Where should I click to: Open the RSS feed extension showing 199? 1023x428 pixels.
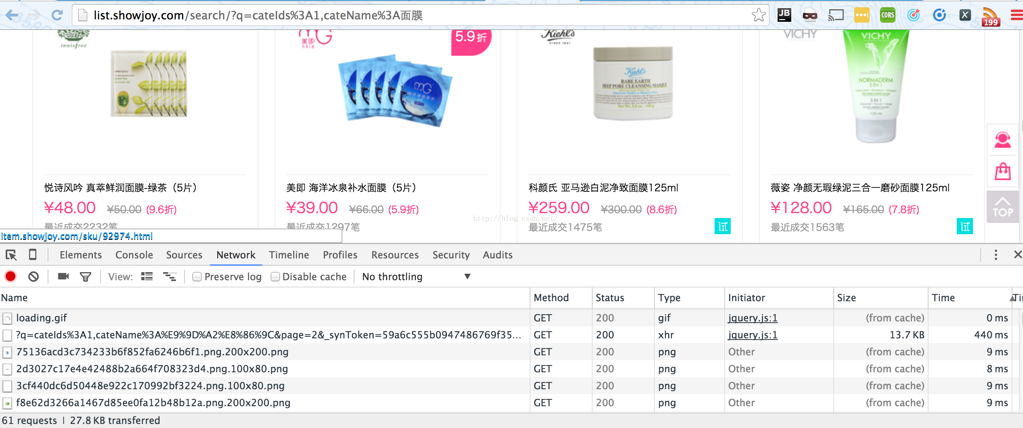(991, 17)
